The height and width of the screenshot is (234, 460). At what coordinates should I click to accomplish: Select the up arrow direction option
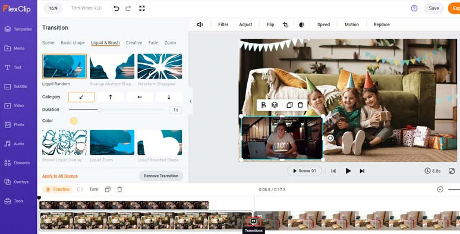(x=111, y=97)
